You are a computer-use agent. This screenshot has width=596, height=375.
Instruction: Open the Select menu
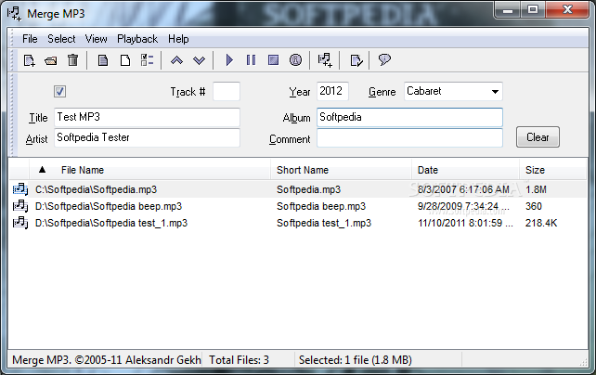61,39
